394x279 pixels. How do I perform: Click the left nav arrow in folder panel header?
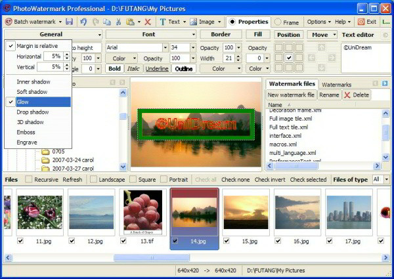tap(112, 82)
